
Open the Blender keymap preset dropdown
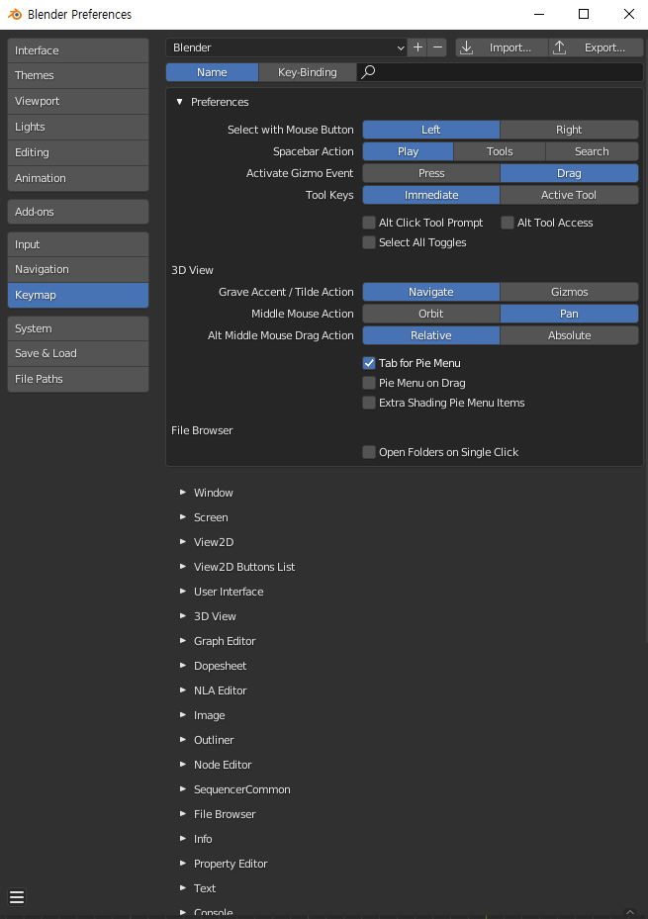(287, 47)
